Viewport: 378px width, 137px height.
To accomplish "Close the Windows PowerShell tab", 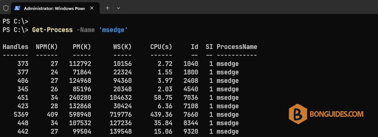I will (x=92, y=8).
